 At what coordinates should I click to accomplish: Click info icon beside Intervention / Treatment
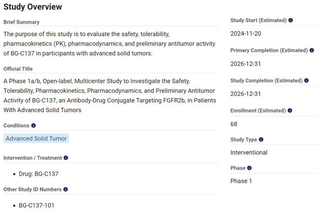[x=66, y=158]
